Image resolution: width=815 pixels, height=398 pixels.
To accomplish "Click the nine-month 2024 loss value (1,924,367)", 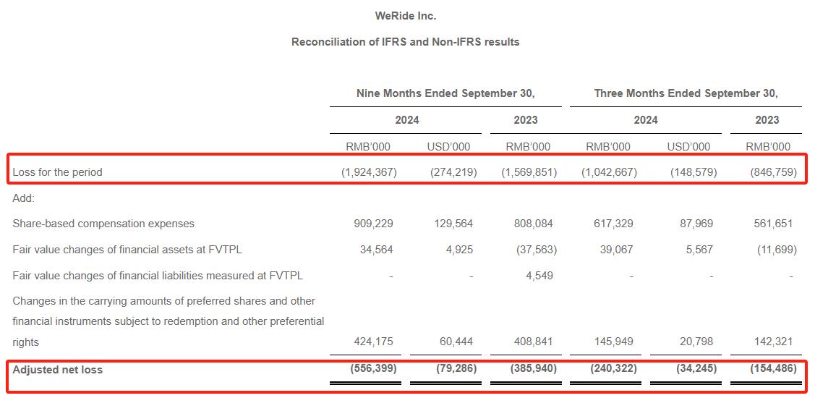I will 369,172.
